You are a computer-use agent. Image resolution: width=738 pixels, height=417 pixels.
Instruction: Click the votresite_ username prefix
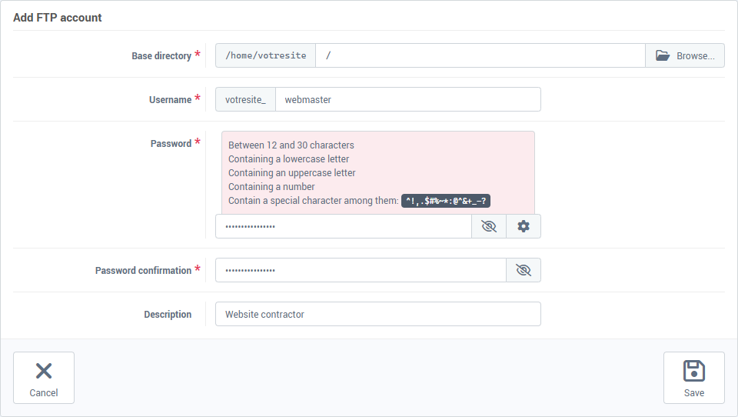tap(246, 99)
